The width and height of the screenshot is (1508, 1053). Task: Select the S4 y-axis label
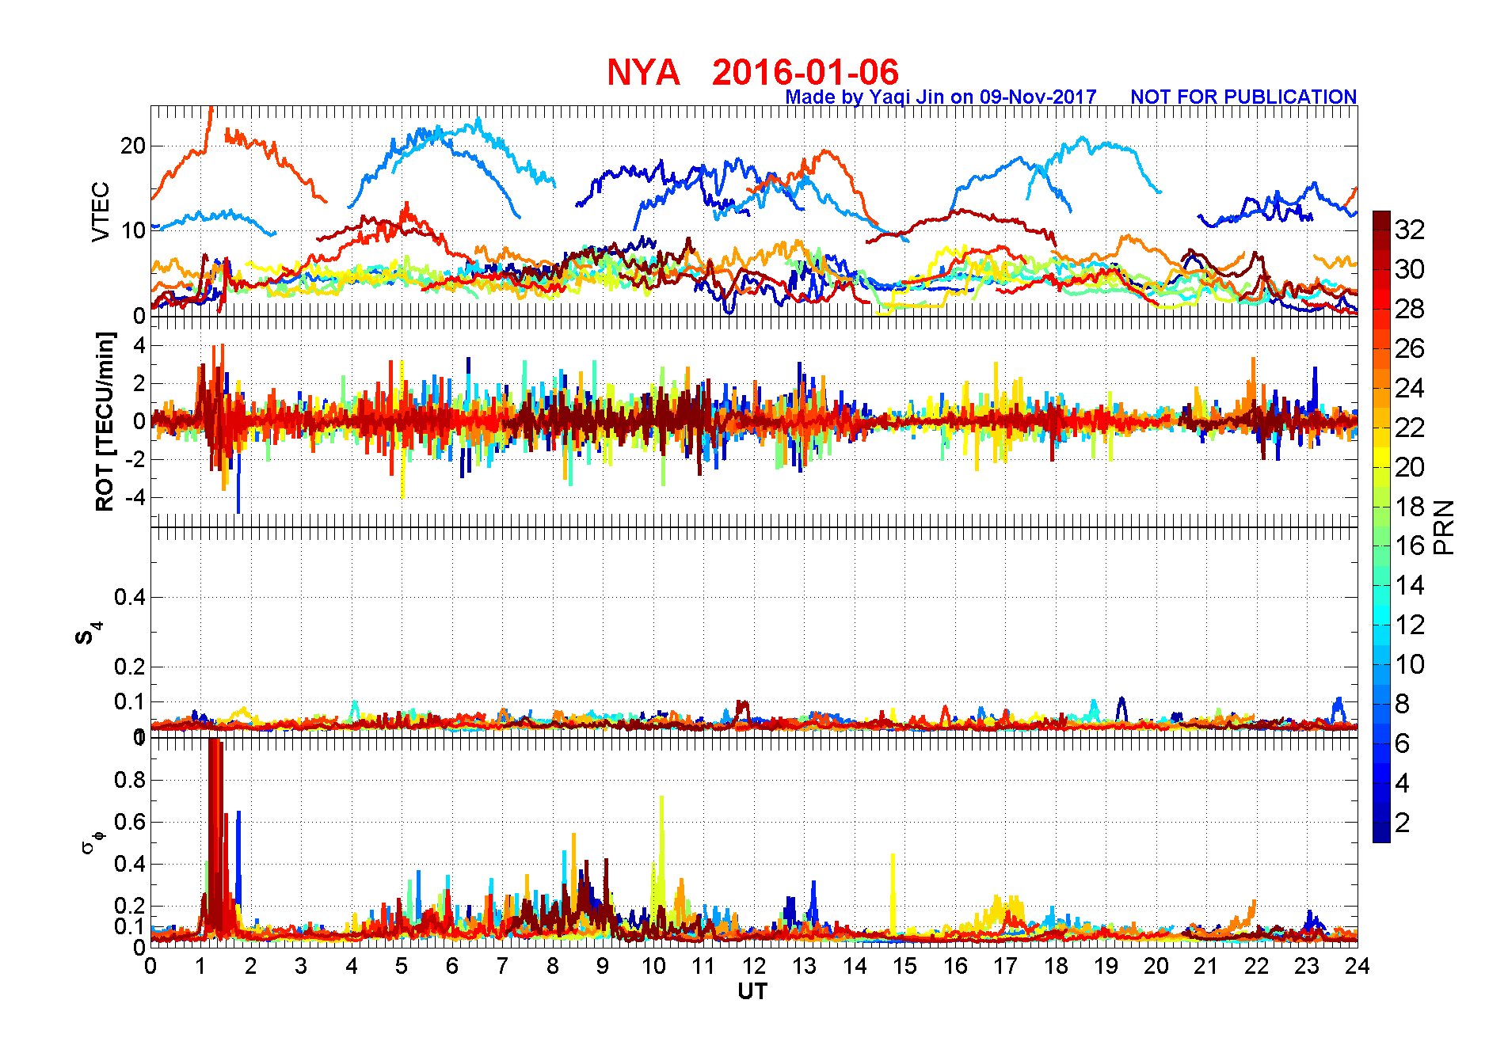87,633
